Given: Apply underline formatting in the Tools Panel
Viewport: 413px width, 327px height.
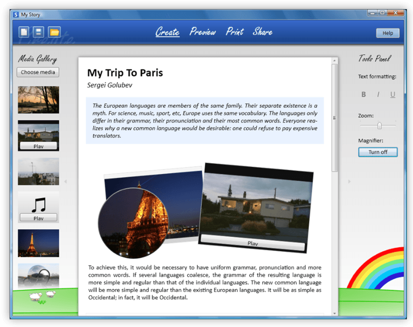Looking at the screenshot, I should click(392, 94).
